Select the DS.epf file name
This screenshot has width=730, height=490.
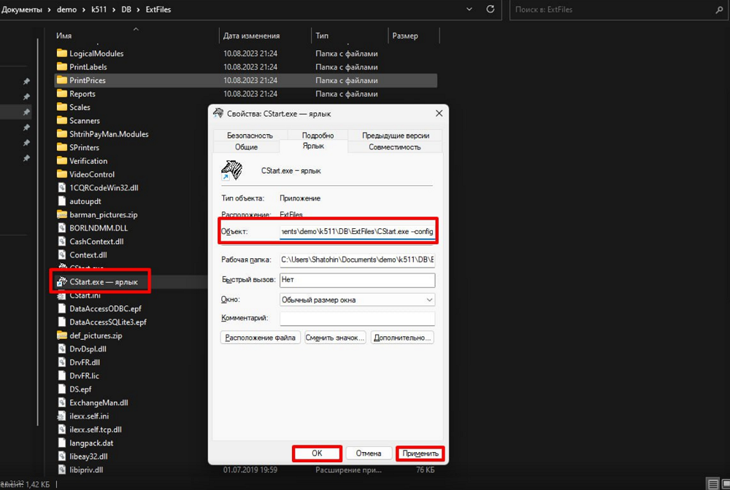pos(80,389)
